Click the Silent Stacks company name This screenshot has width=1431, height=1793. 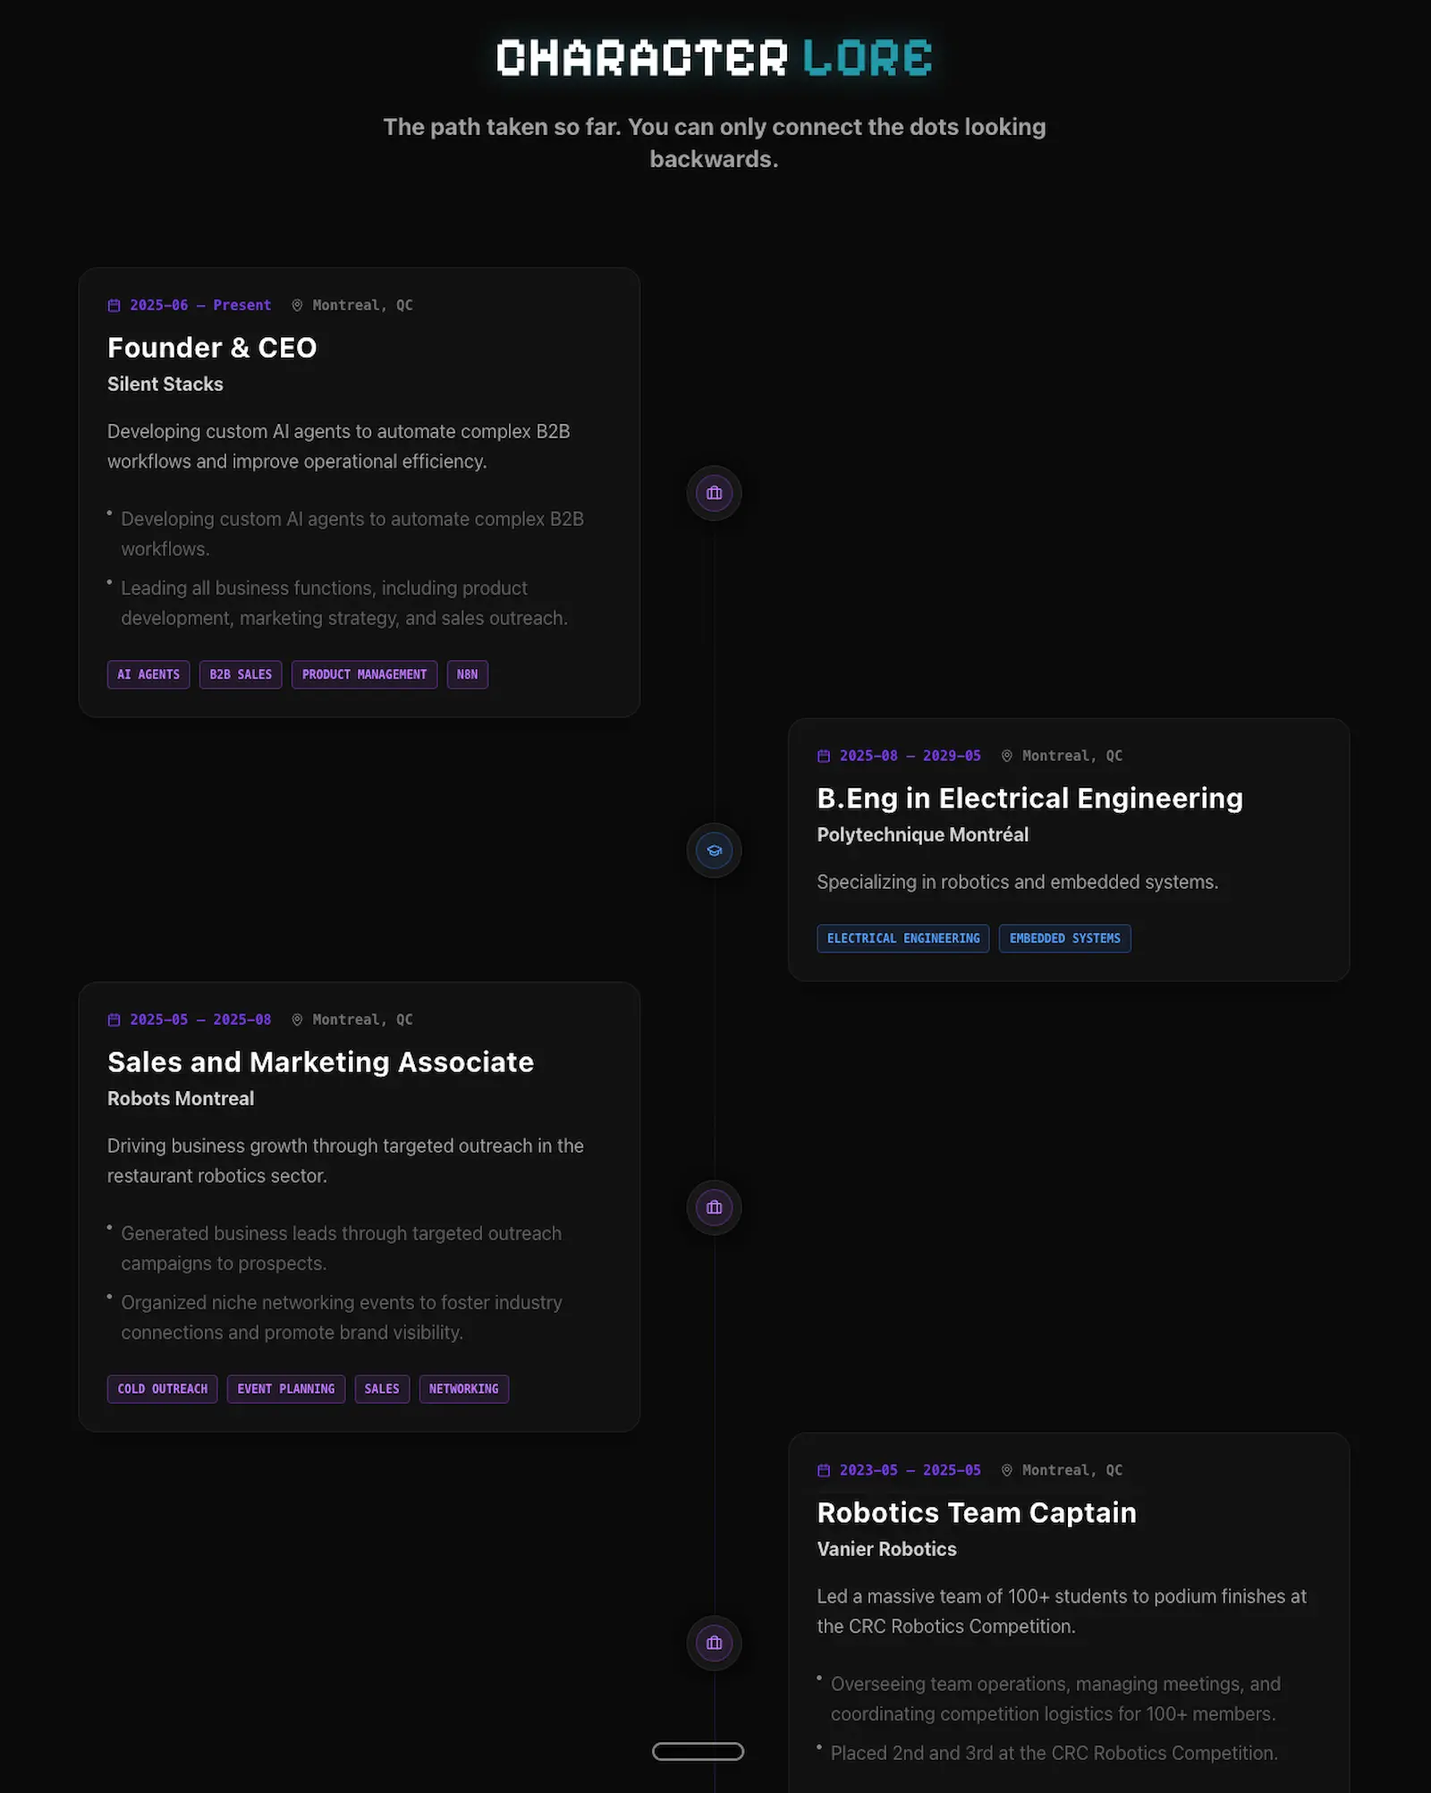165,385
